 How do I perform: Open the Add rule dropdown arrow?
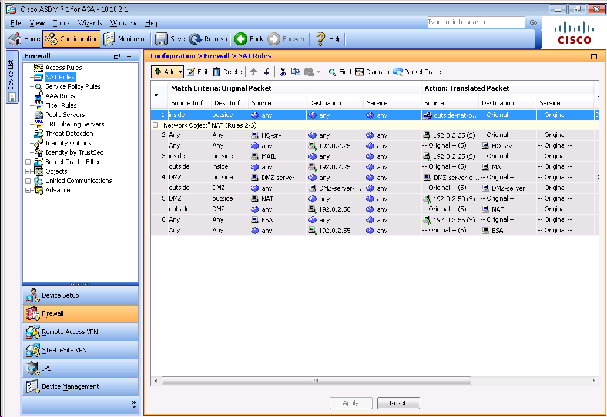coord(181,72)
